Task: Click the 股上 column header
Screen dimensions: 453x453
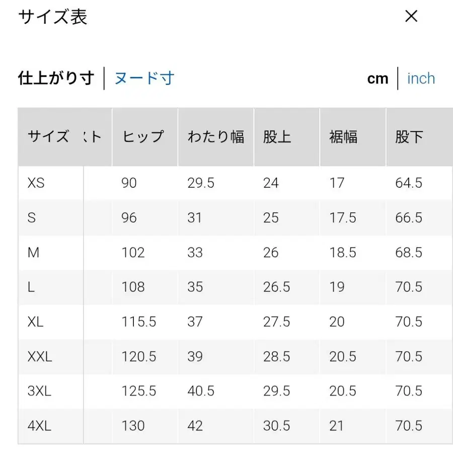Action: [276, 137]
